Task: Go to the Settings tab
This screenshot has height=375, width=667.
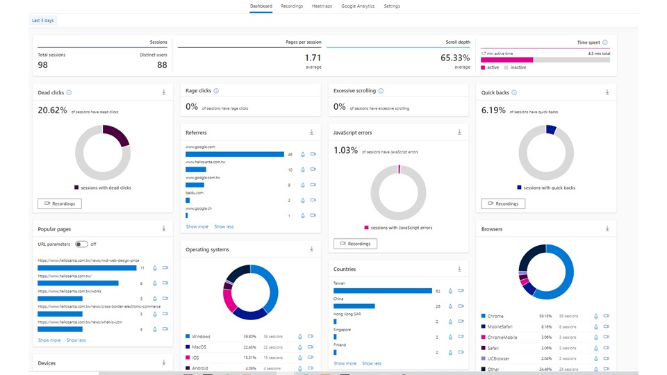Action: (392, 6)
